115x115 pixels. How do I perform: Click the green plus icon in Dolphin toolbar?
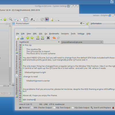1,20
